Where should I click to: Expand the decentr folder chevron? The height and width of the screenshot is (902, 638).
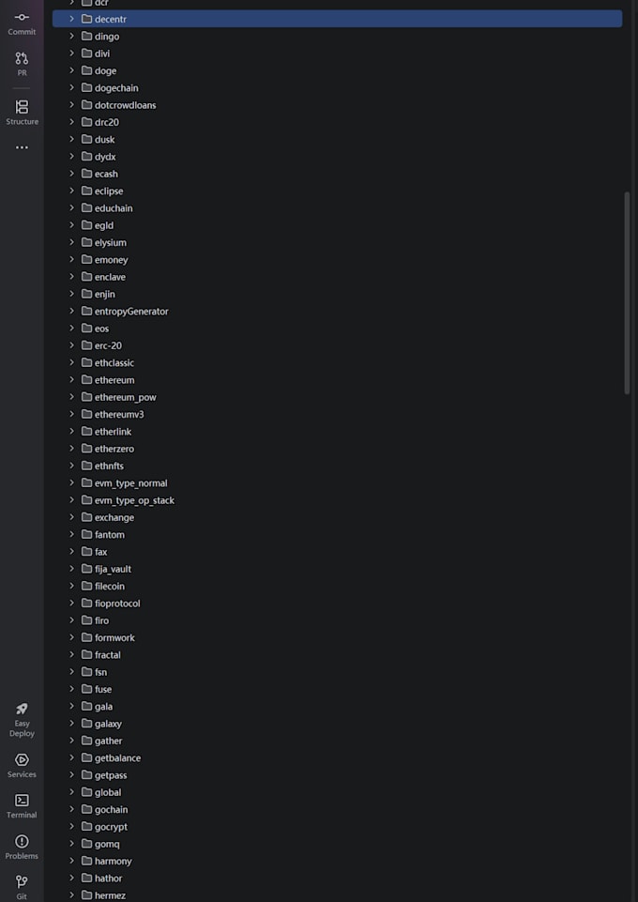click(72, 19)
